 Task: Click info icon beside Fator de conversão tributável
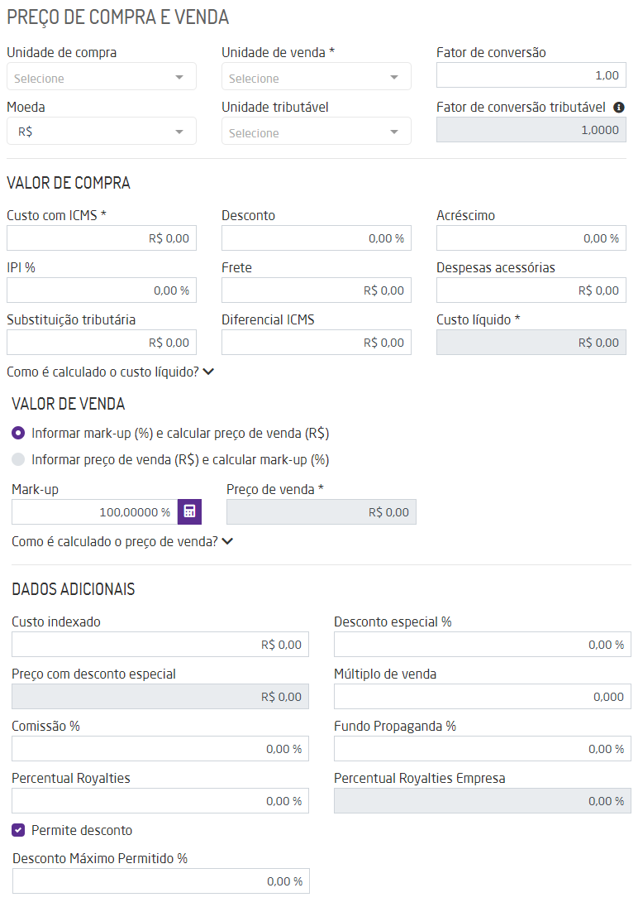tap(619, 108)
